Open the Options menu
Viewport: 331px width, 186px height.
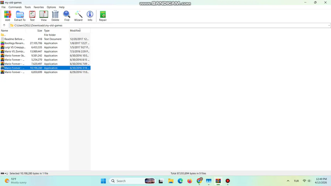click(x=51, y=7)
